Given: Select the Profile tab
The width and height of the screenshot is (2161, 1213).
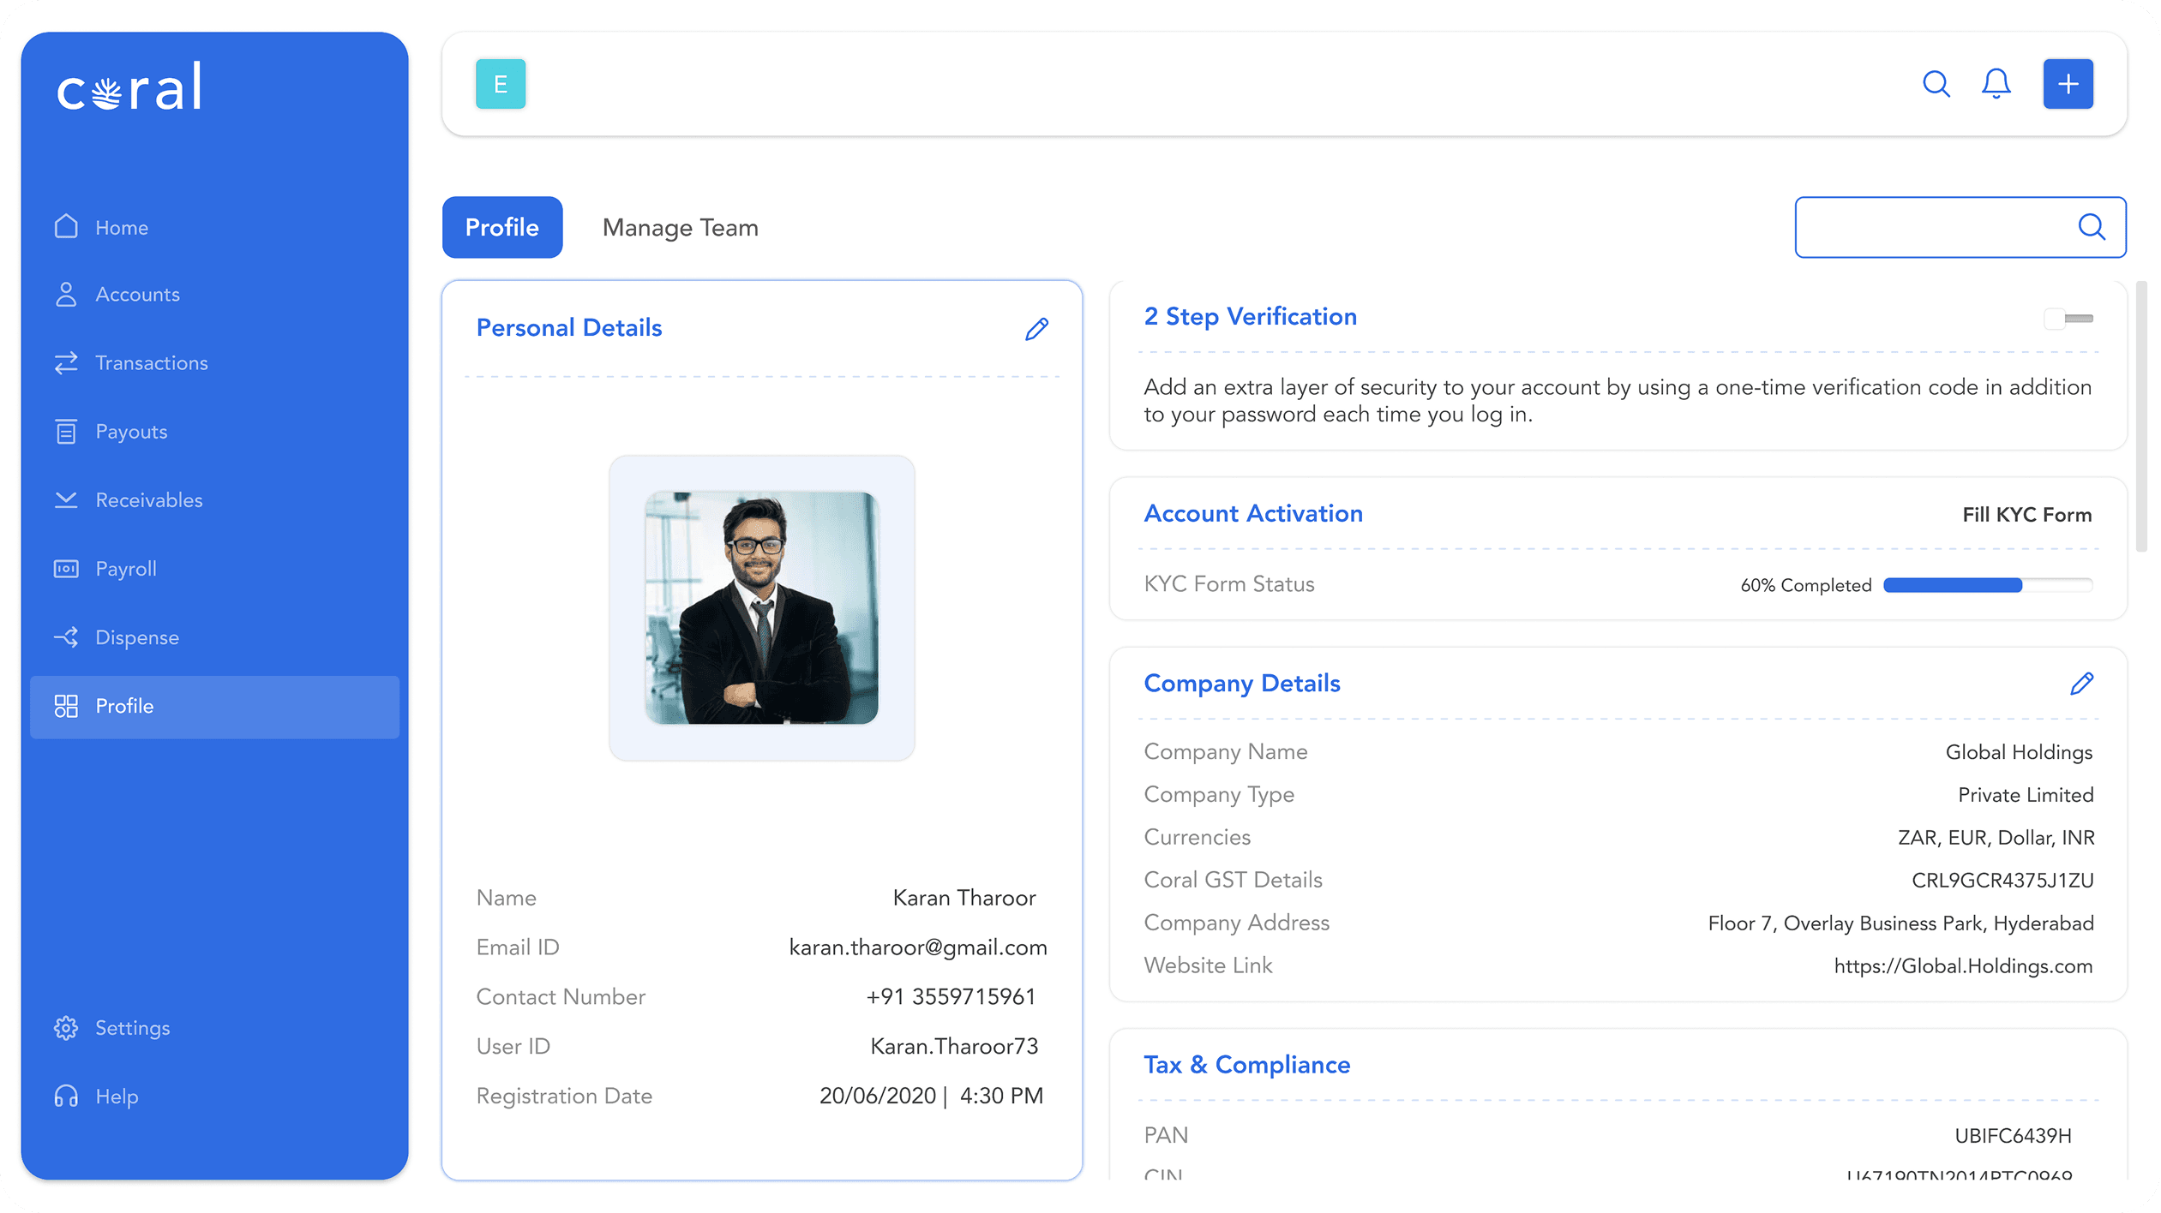Looking at the screenshot, I should pos(502,228).
